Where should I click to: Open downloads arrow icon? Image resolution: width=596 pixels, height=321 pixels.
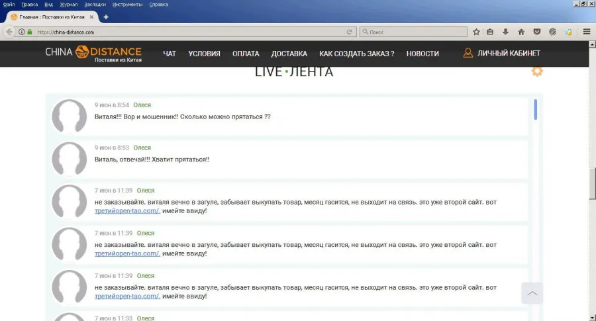(x=505, y=32)
